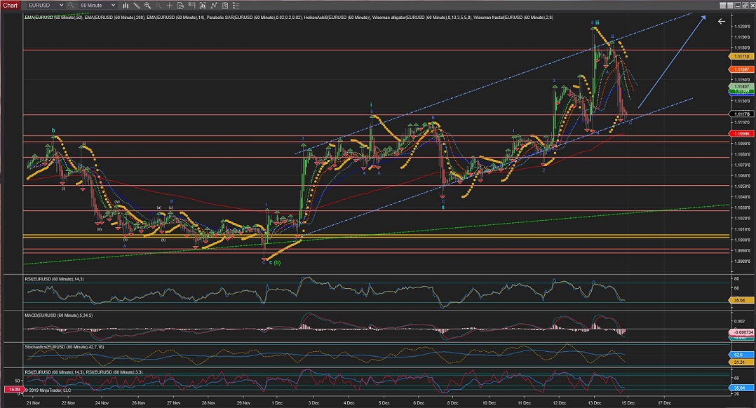Open the data series icon

pyautogui.click(x=203, y=6)
